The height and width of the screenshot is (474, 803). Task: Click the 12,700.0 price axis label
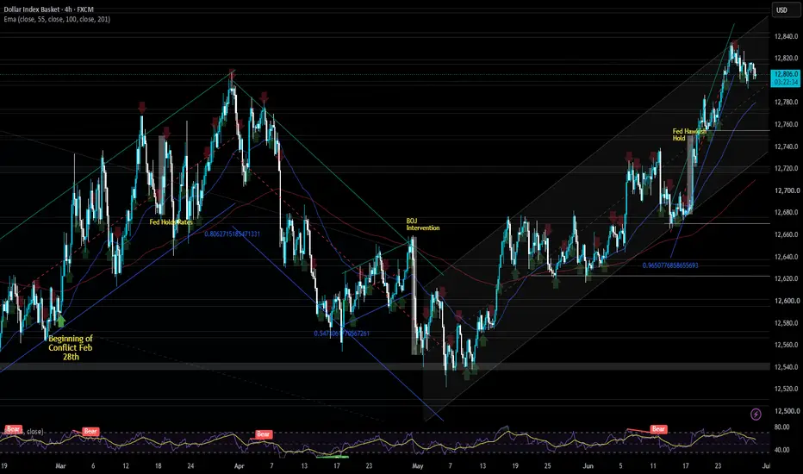tap(786, 190)
